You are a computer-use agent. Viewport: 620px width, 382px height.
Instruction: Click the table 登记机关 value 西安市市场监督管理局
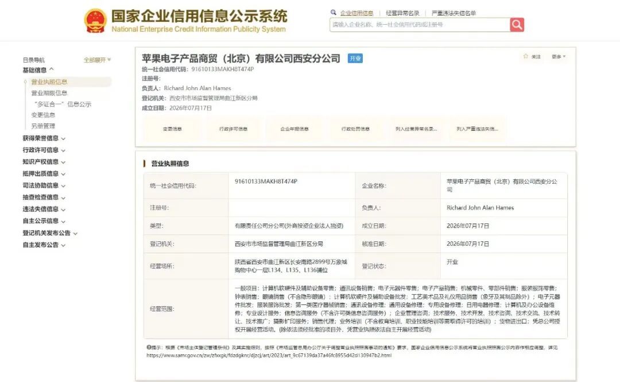[x=279, y=244]
